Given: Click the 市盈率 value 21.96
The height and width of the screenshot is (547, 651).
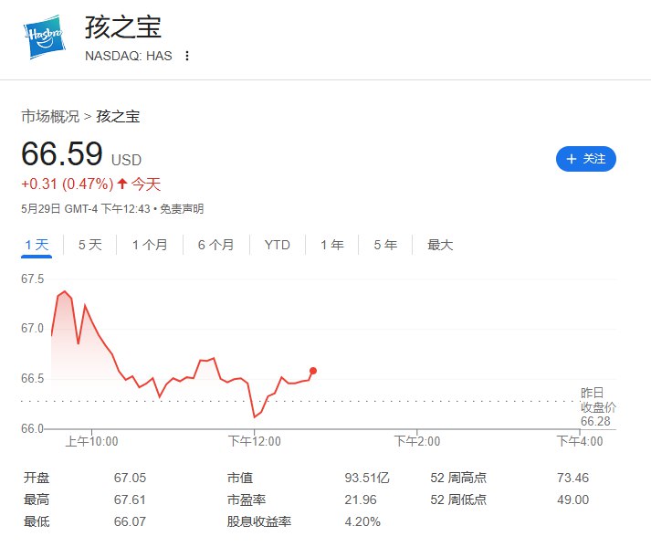Looking at the screenshot, I should pos(361,500).
